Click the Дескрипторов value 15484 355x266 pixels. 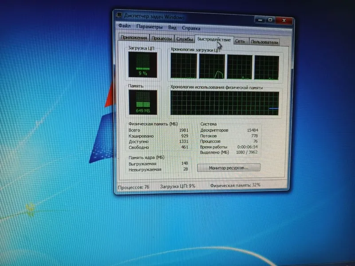tap(252, 130)
